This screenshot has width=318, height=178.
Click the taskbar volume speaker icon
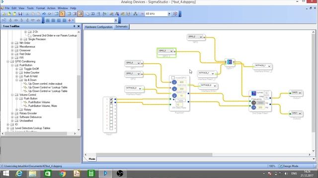pyautogui.click(x=286, y=174)
